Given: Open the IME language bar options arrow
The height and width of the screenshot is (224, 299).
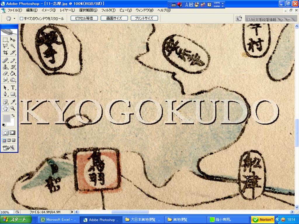Looking at the screenshot, I should coord(223,6).
